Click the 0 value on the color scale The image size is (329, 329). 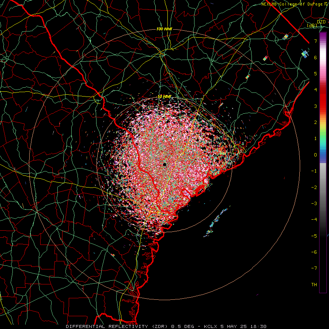[315, 155]
